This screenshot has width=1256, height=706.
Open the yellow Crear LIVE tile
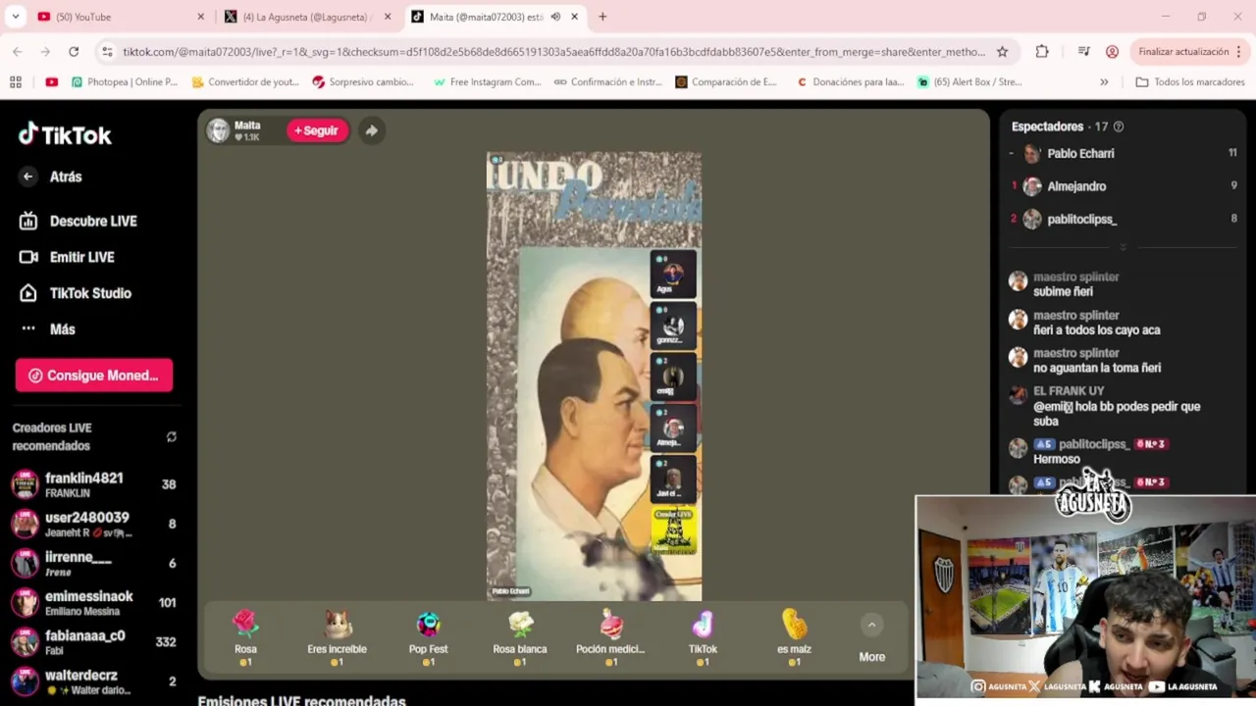click(673, 530)
